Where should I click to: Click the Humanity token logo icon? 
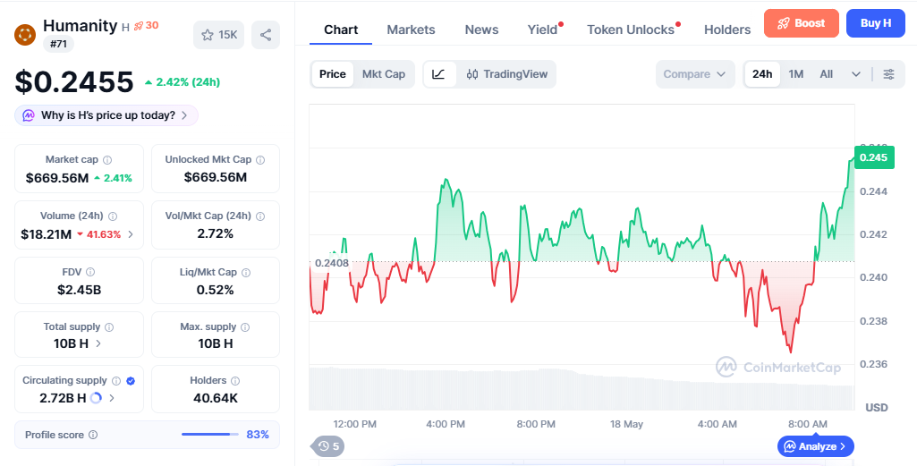click(x=24, y=35)
